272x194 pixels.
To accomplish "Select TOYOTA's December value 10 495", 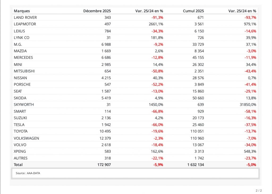I will (104, 131).
